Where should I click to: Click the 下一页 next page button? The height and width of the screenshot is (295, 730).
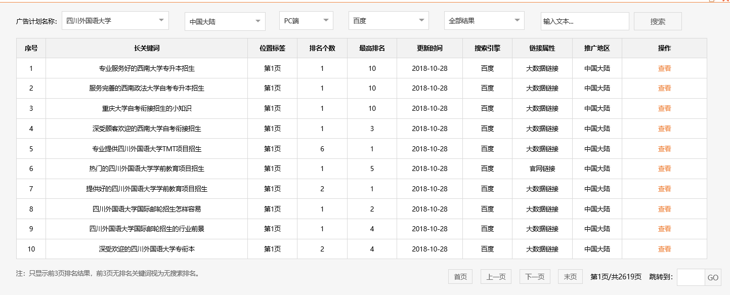[x=535, y=276]
